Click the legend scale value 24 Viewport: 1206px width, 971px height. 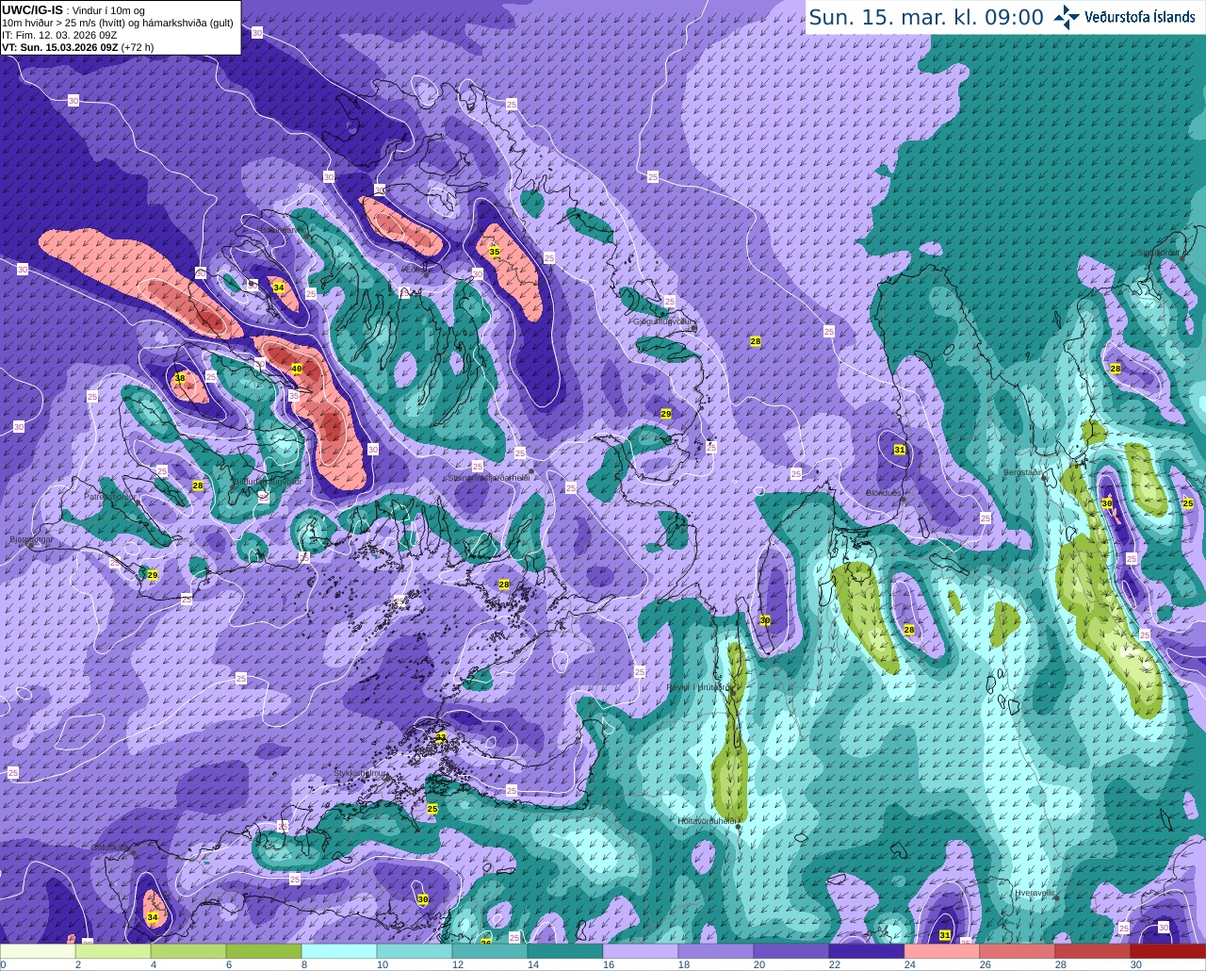[909, 964]
